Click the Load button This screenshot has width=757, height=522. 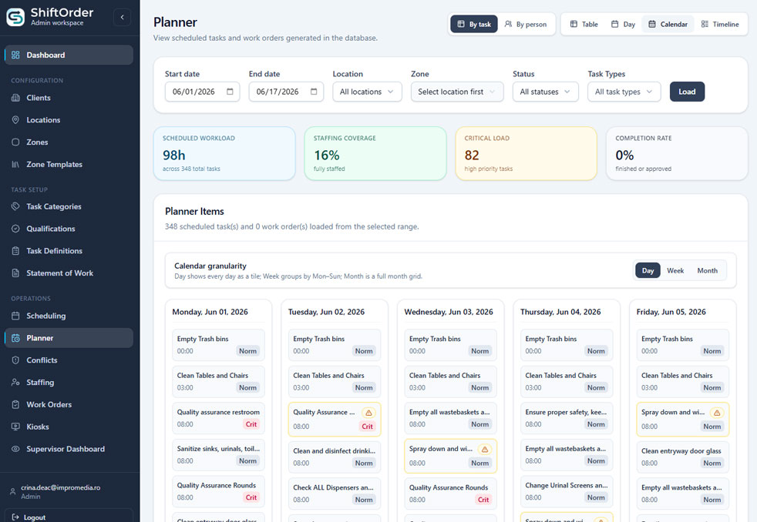[x=687, y=92]
